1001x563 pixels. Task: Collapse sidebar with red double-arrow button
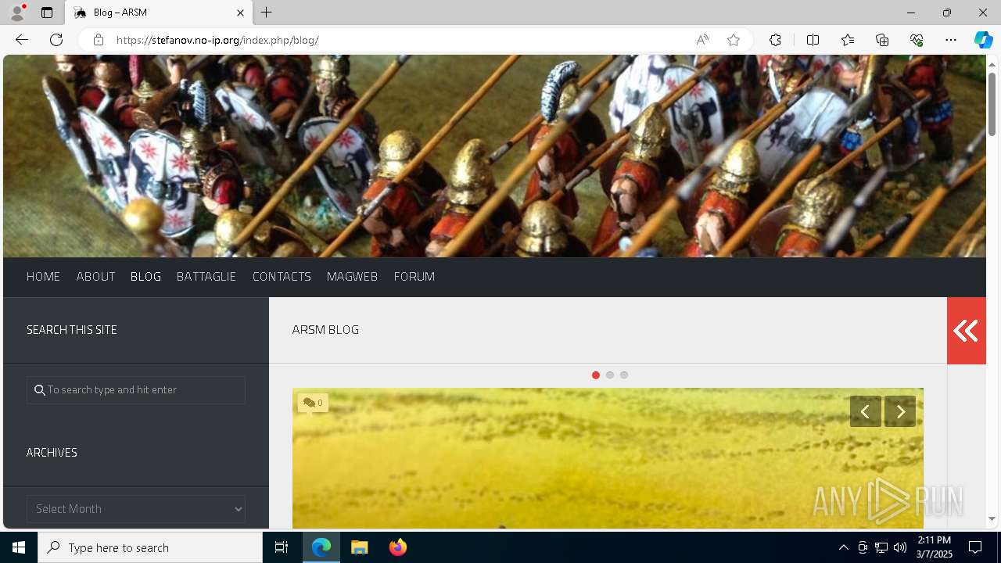coord(966,331)
